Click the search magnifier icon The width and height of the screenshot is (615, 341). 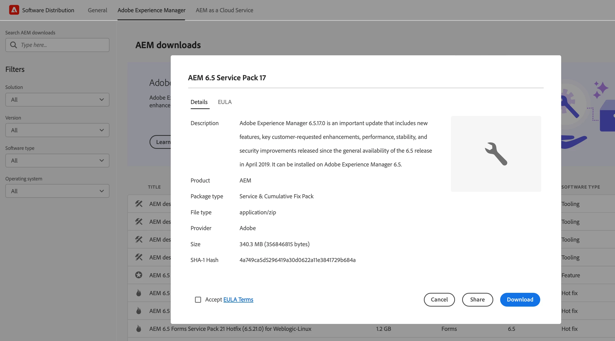14,45
